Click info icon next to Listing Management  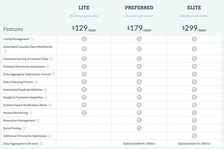32,39
